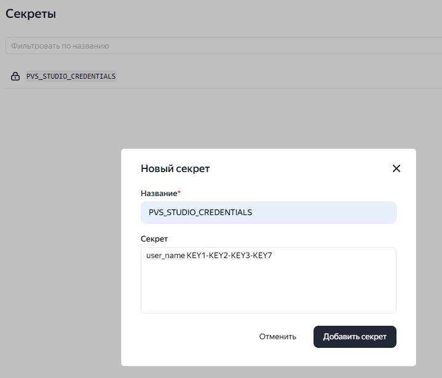Click the "Секреты" page heading

(31, 14)
